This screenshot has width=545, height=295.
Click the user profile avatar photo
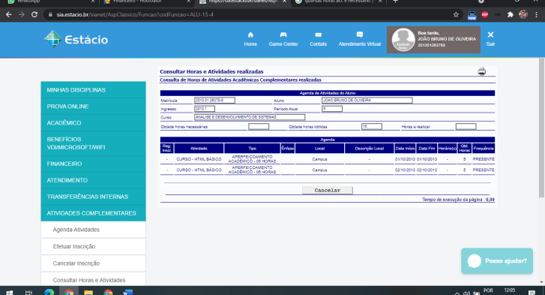(x=403, y=40)
